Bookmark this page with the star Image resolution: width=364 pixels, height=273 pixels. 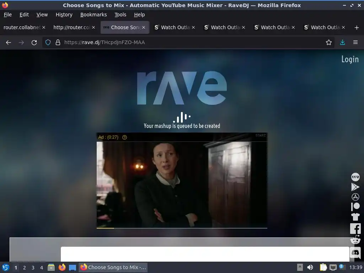(328, 43)
